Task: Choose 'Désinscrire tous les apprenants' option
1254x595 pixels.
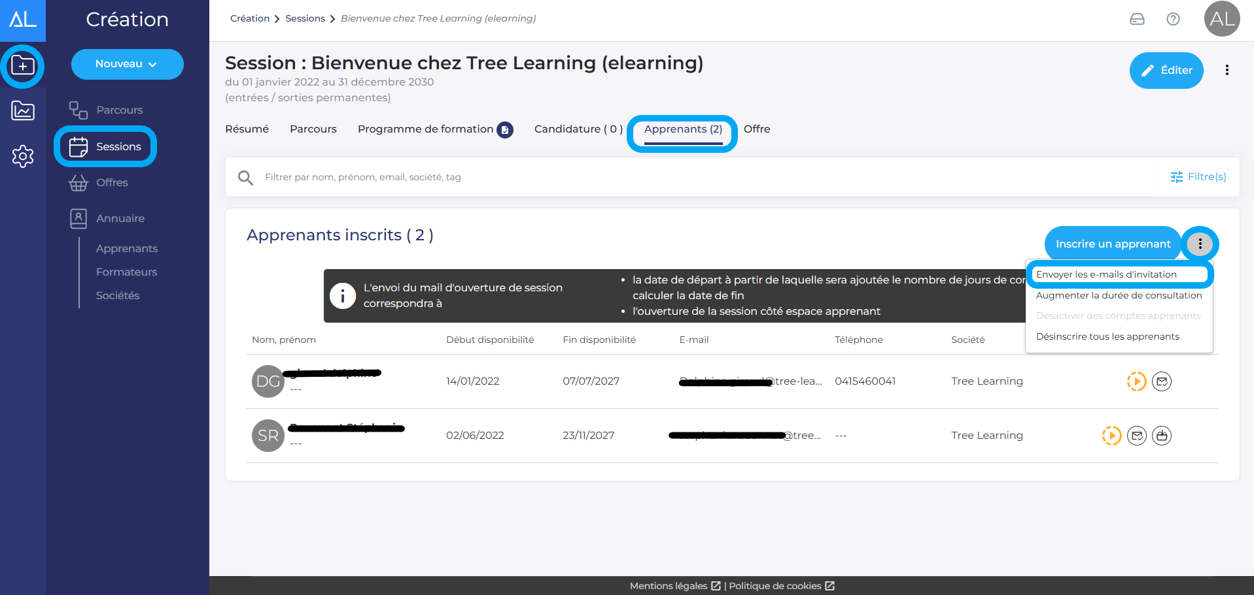Action: click(1107, 336)
